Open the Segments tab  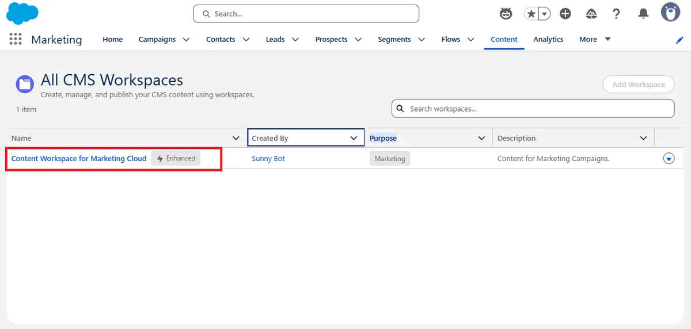pyautogui.click(x=394, y=39)
